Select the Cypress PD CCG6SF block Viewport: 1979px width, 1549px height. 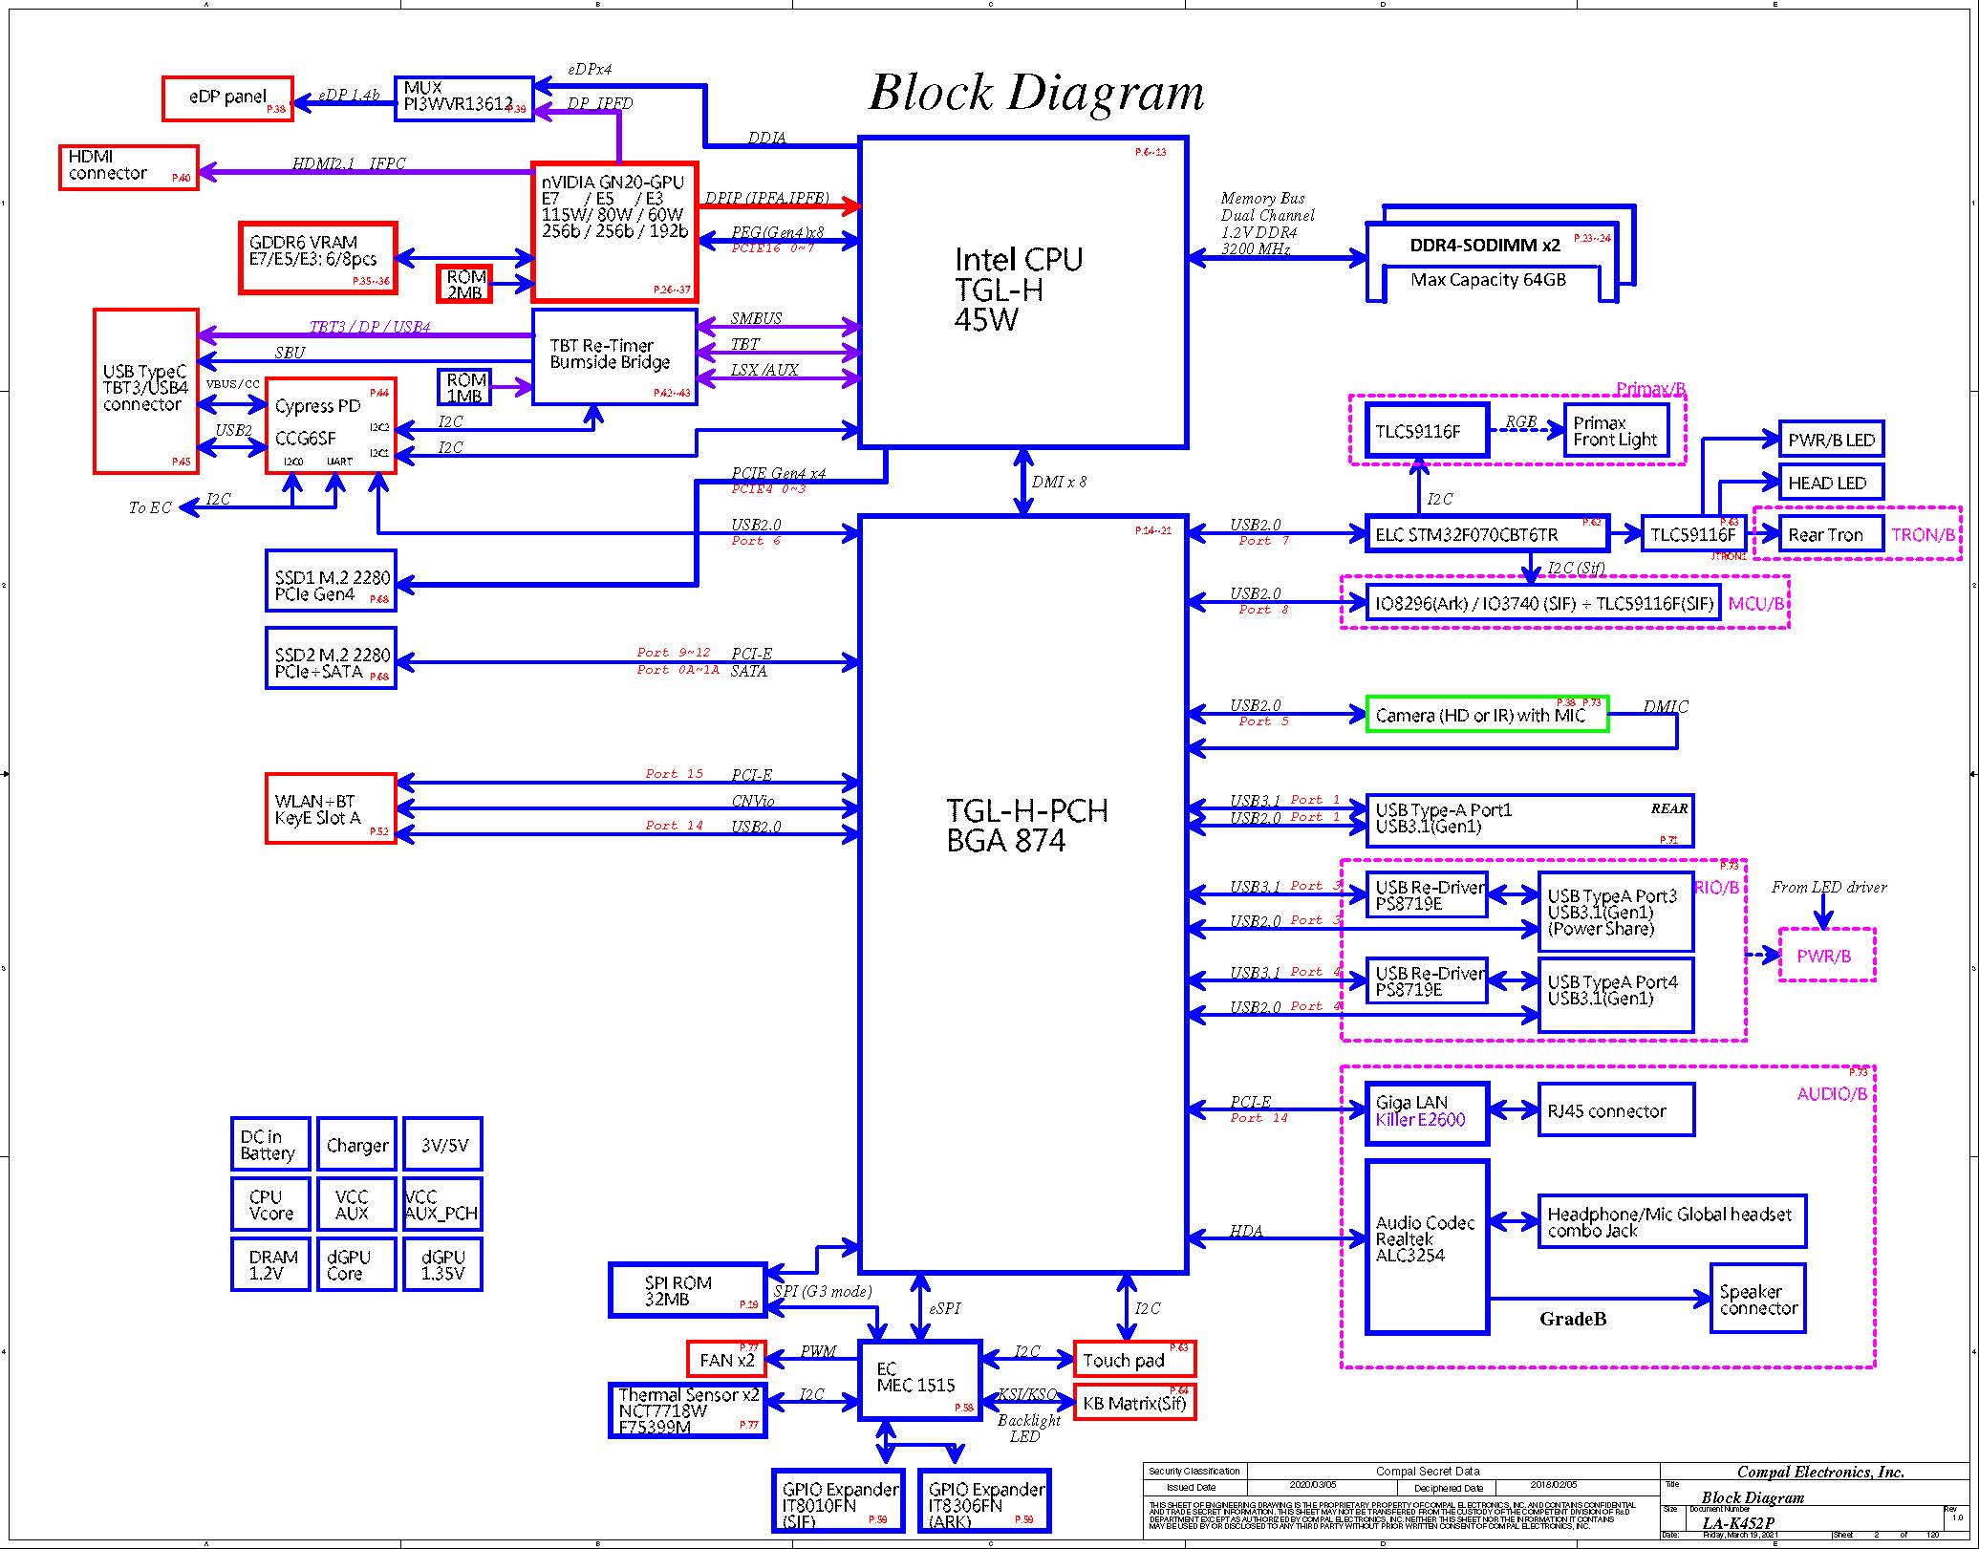[330, 423]
